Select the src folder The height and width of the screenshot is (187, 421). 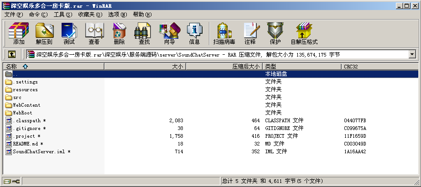[x=17, y=97]
